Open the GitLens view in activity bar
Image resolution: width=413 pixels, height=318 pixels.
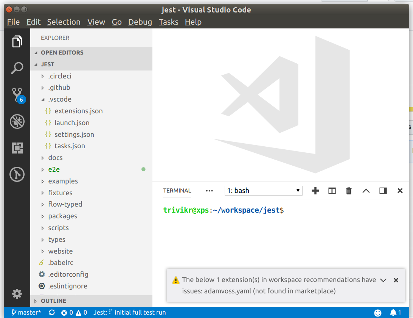[x=17, y=174]
